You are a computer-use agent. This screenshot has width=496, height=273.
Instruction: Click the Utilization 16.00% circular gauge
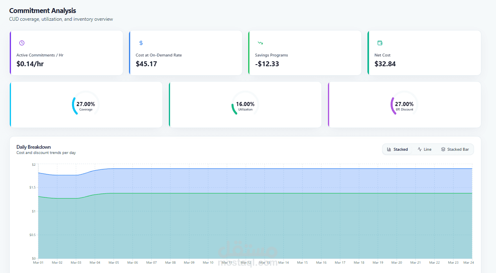click(245, 105)
